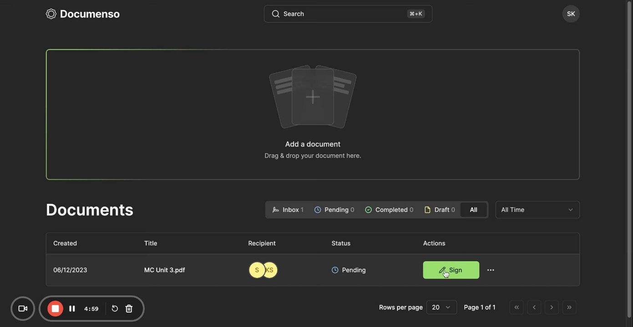Pause the screen recording
The height and width of the screenshot is (327, 633).
[72, 309]
